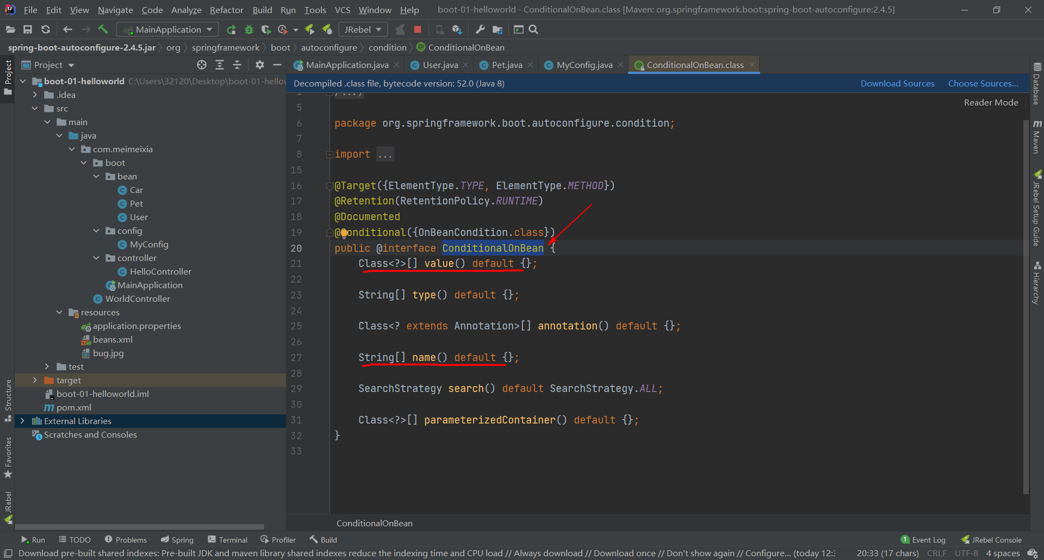The image size is (1044, 560).
Task: Open the Structure tool window on left
Action: coord(8,401)
